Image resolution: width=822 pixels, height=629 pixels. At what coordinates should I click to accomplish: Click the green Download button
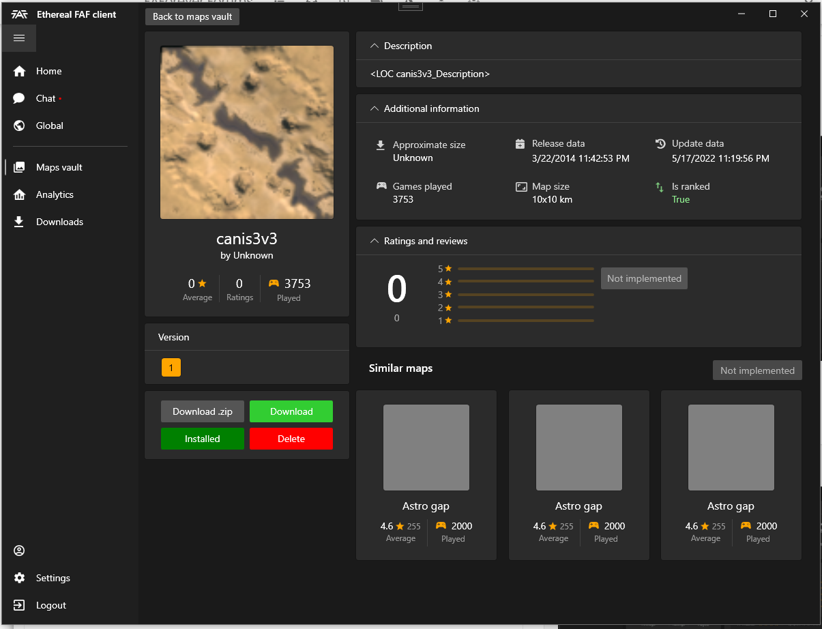point(291,411)
